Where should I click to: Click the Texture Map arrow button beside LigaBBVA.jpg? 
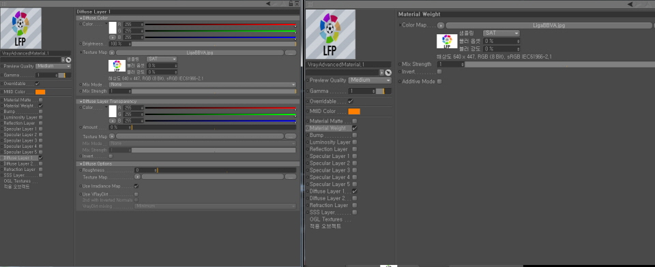[111, 53]
